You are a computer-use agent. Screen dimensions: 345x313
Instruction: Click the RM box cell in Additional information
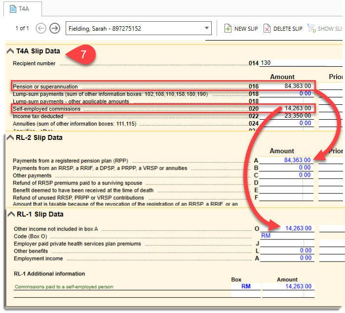[x=246, y=286]
